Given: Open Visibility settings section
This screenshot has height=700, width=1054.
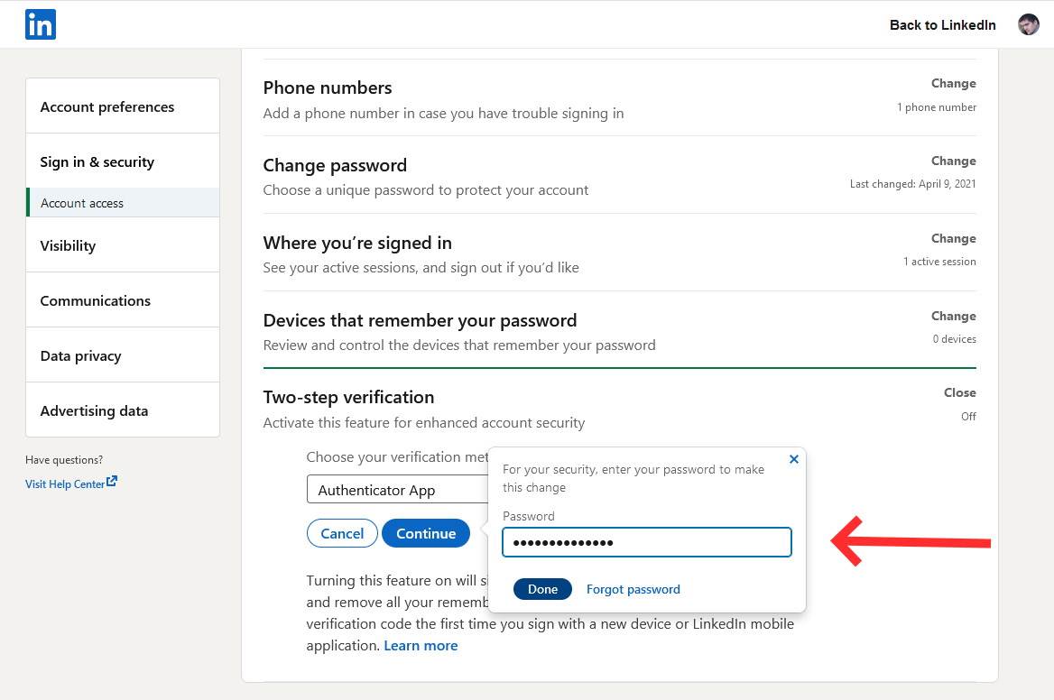Looking at the screenshot, I should click(x=68, y=245).
